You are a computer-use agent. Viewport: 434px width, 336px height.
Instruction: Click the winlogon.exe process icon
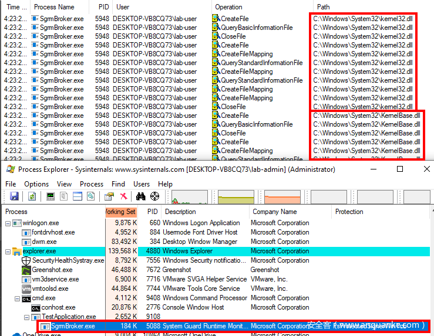pos(17,223)
